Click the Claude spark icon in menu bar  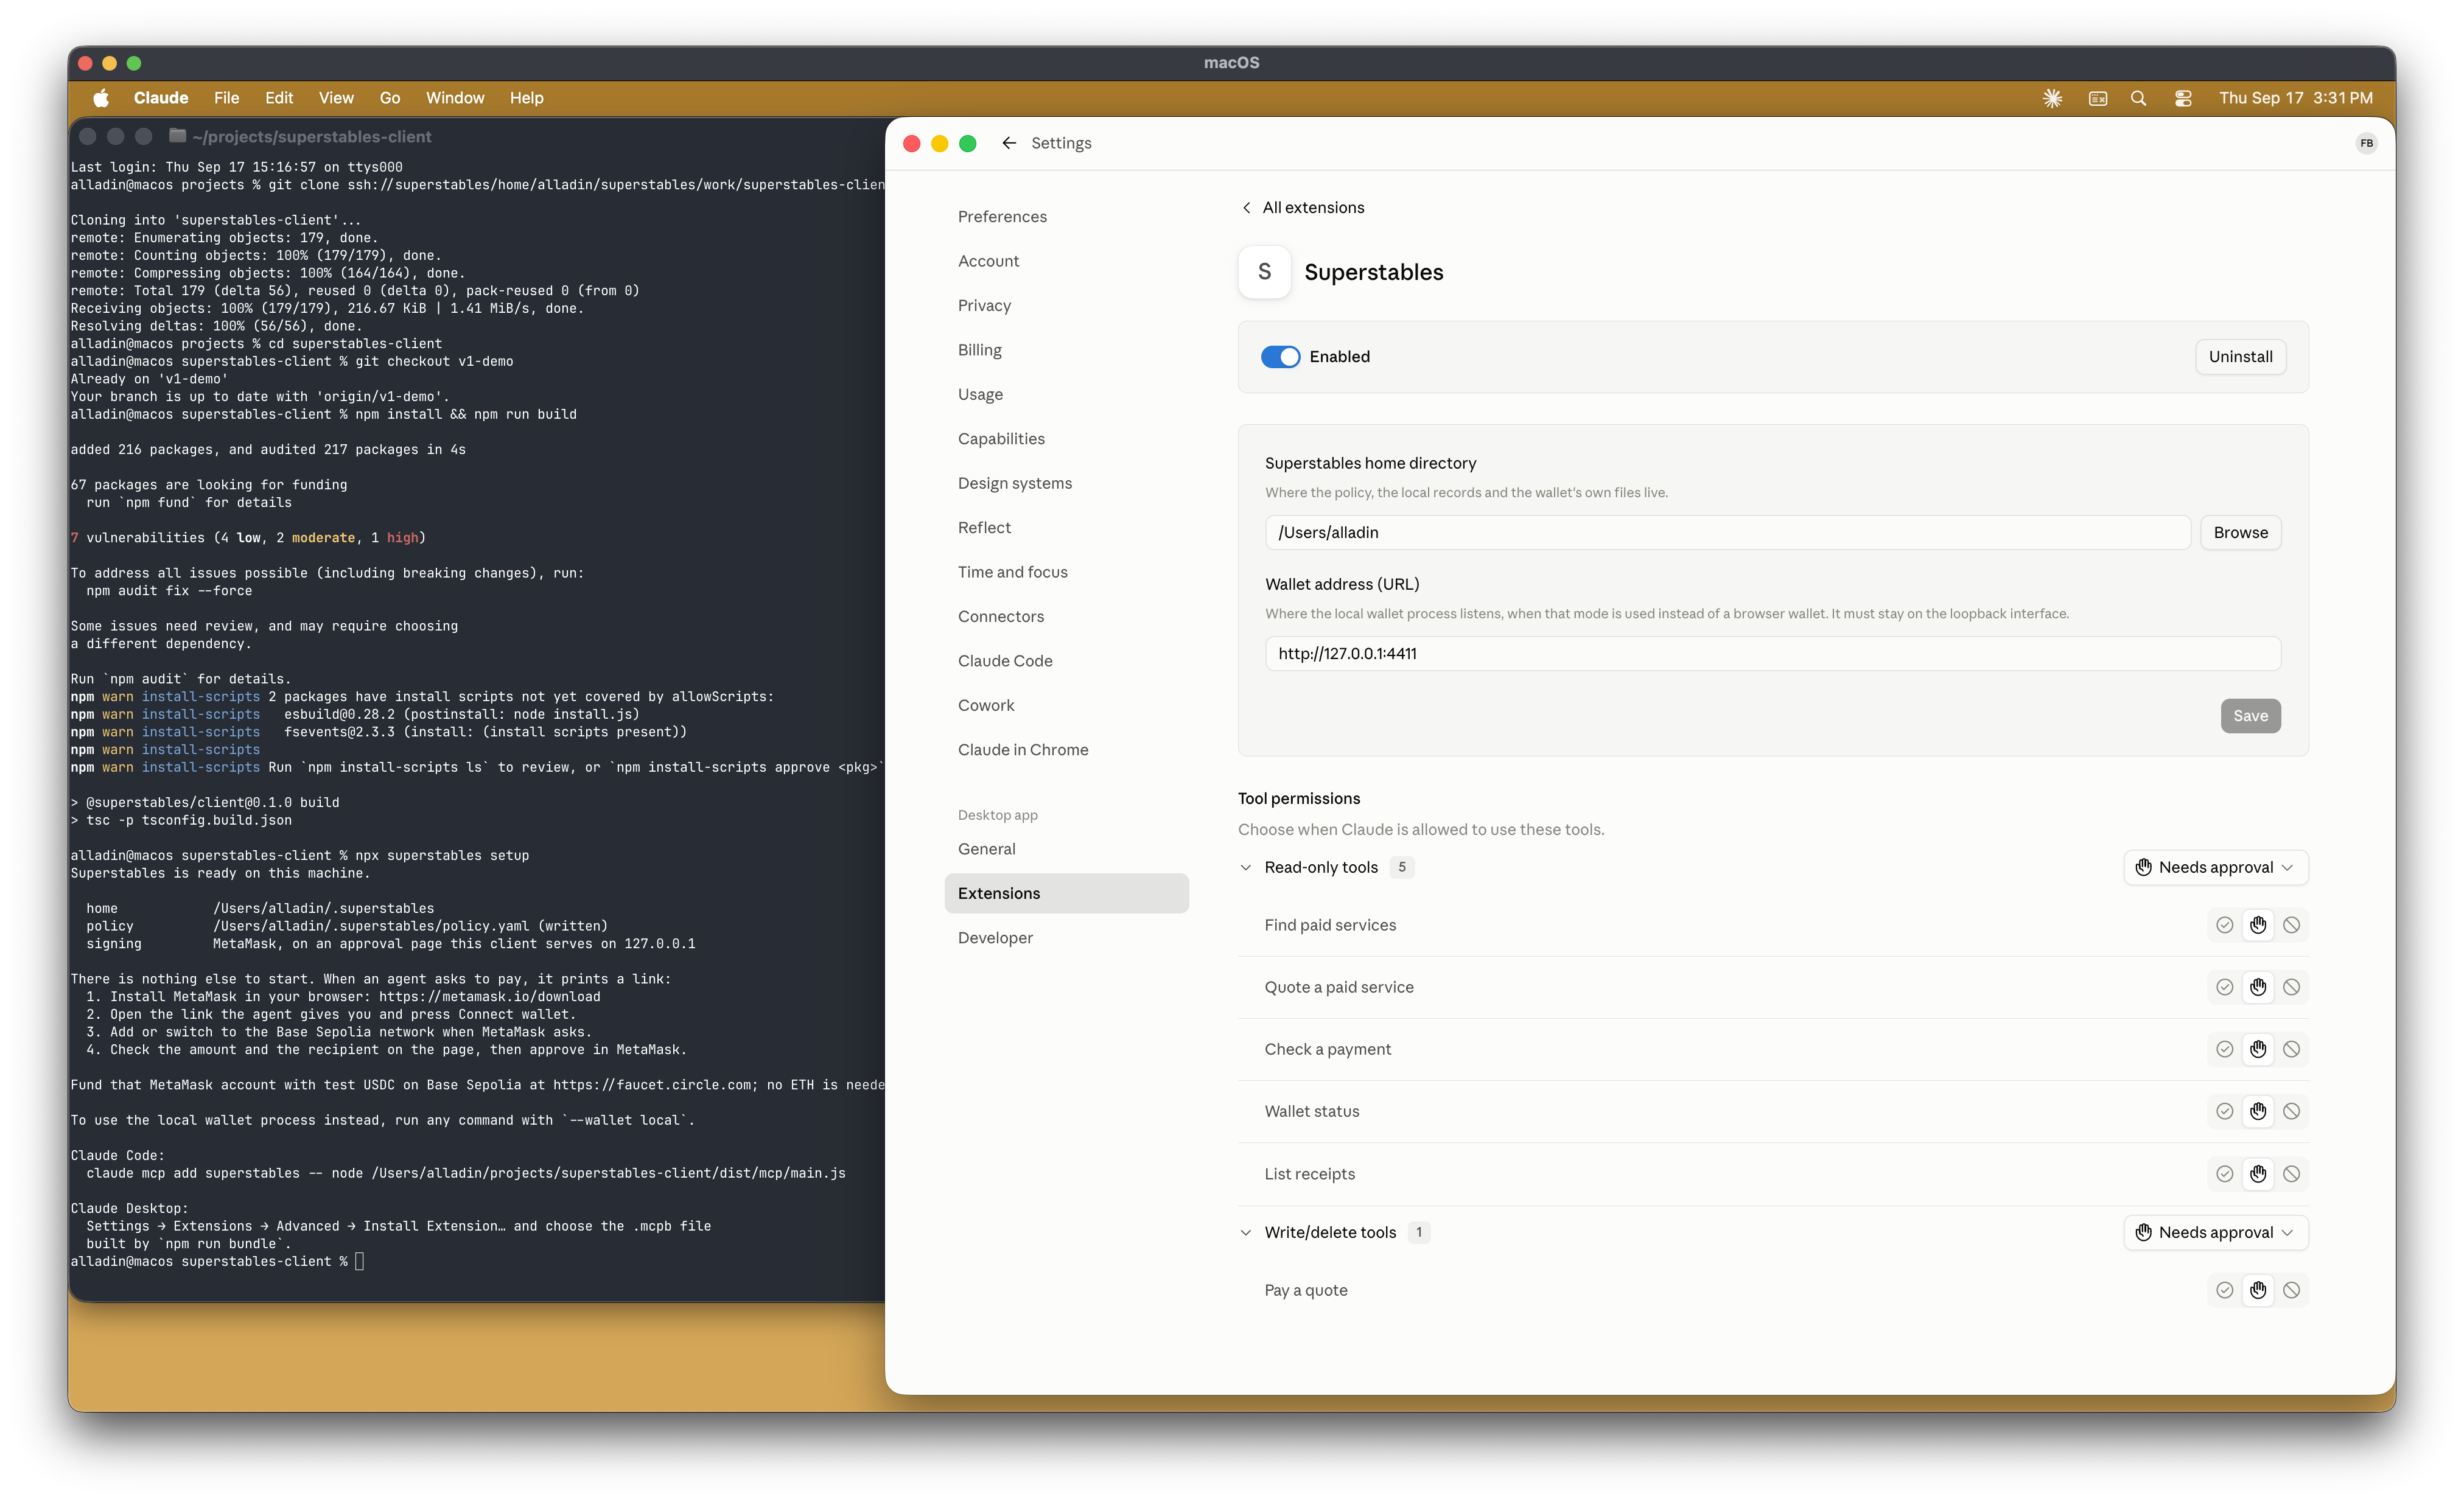(2052, 98)
